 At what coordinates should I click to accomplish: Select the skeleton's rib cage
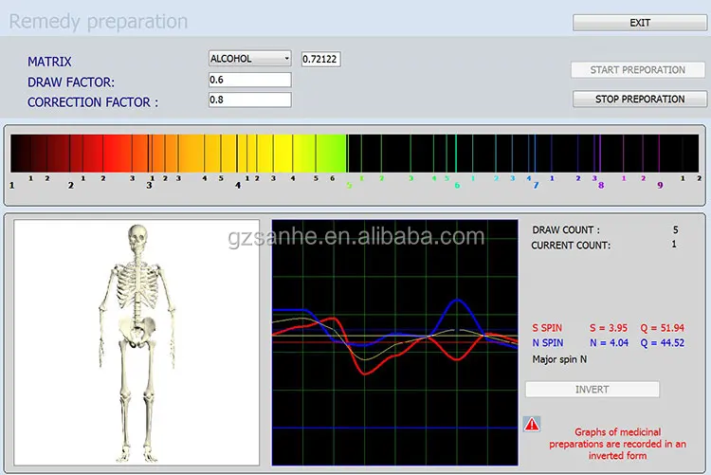click(139, 286)
